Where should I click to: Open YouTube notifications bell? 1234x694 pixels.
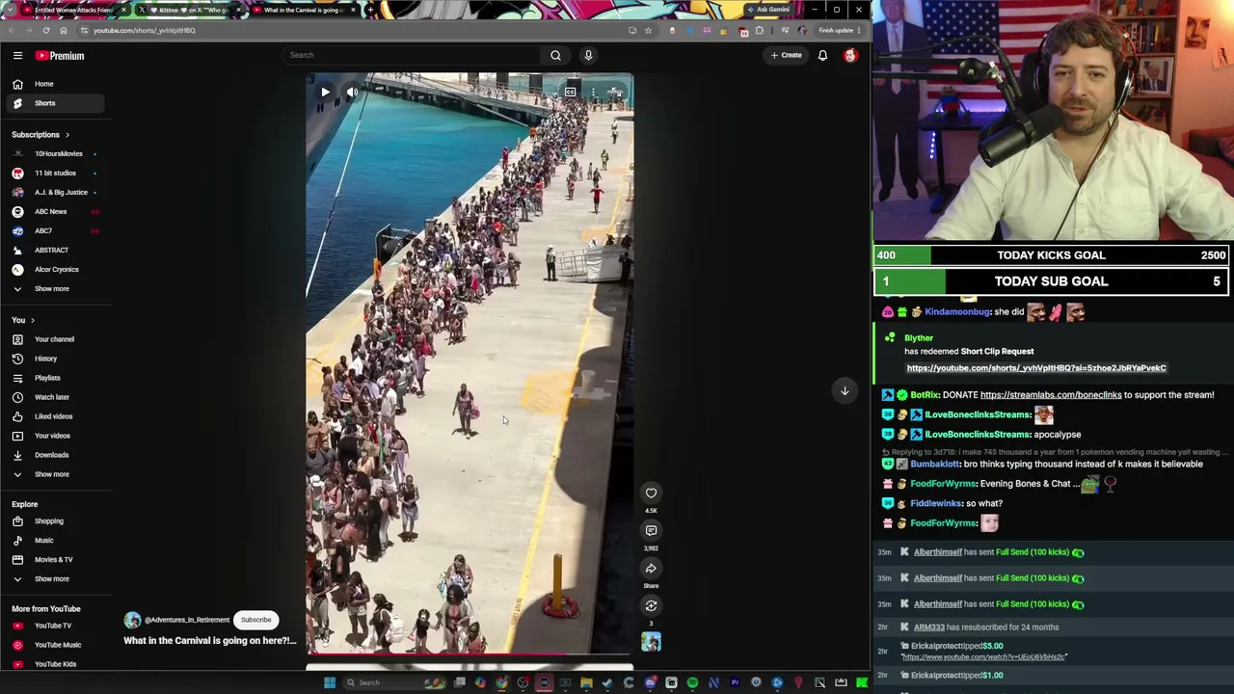[x=822, y=55]
